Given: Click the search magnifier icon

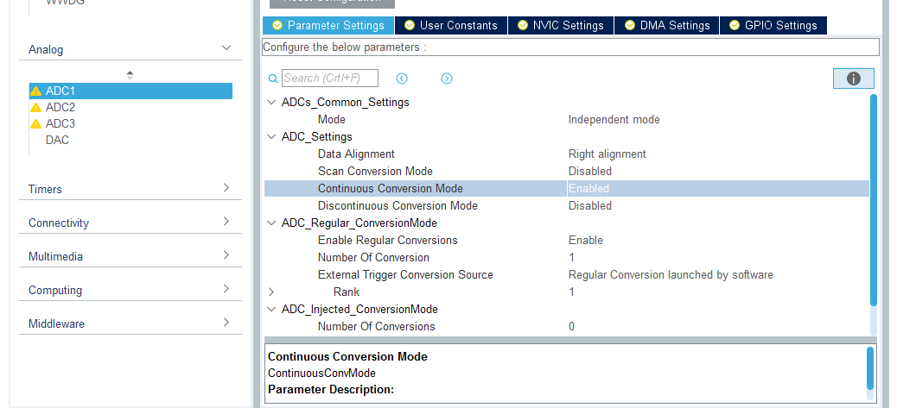Looking at the screenshot, I should (273, 78).
